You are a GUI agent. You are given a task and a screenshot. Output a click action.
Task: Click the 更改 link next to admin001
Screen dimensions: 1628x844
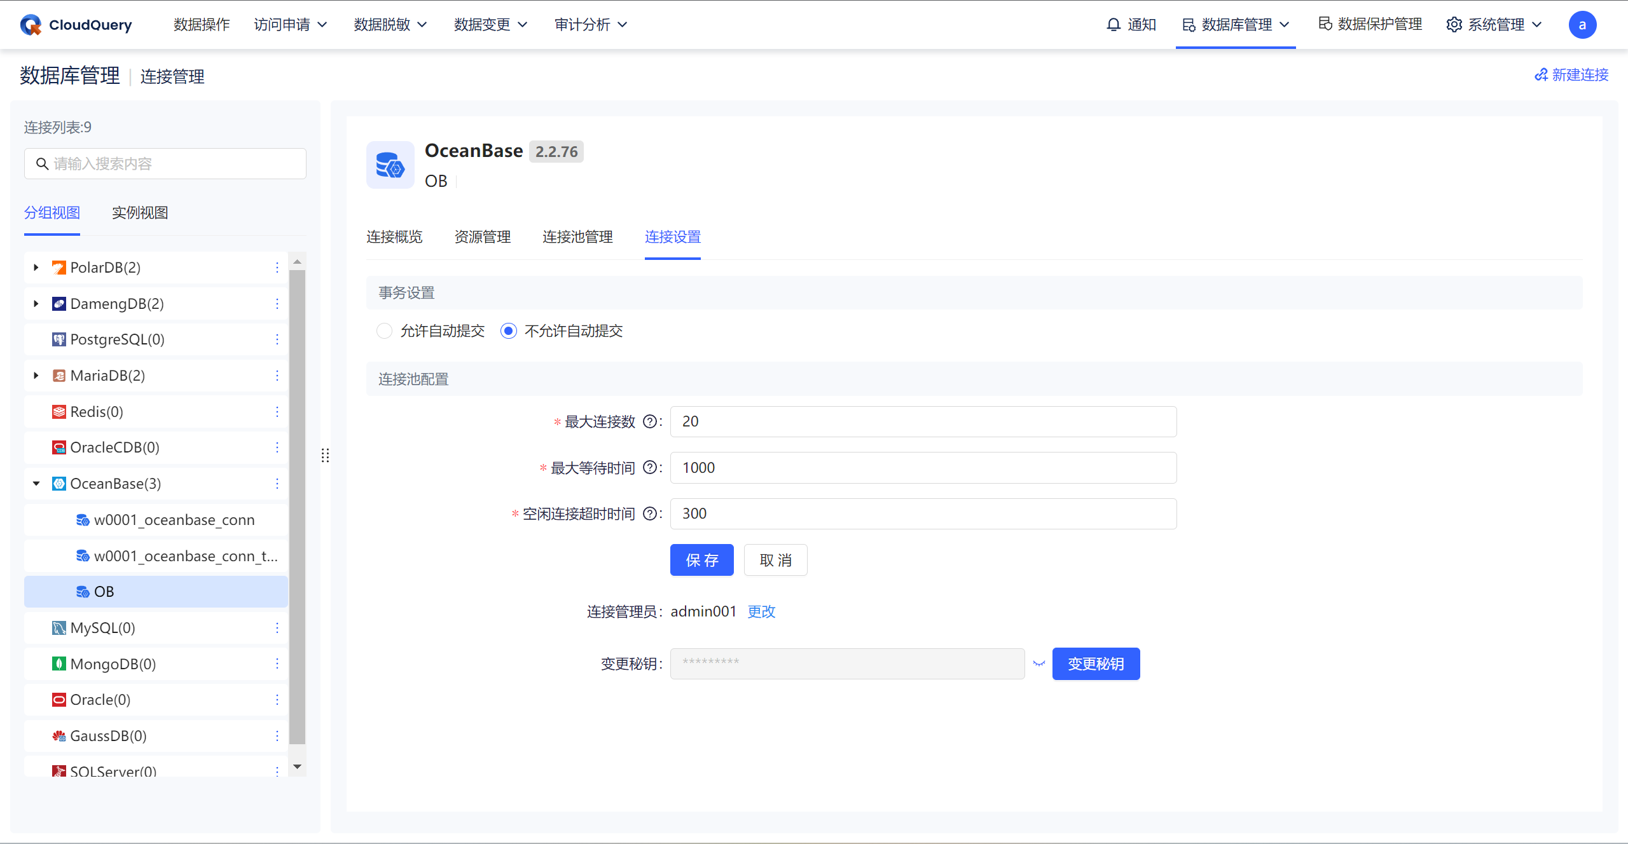click(761, 611)
